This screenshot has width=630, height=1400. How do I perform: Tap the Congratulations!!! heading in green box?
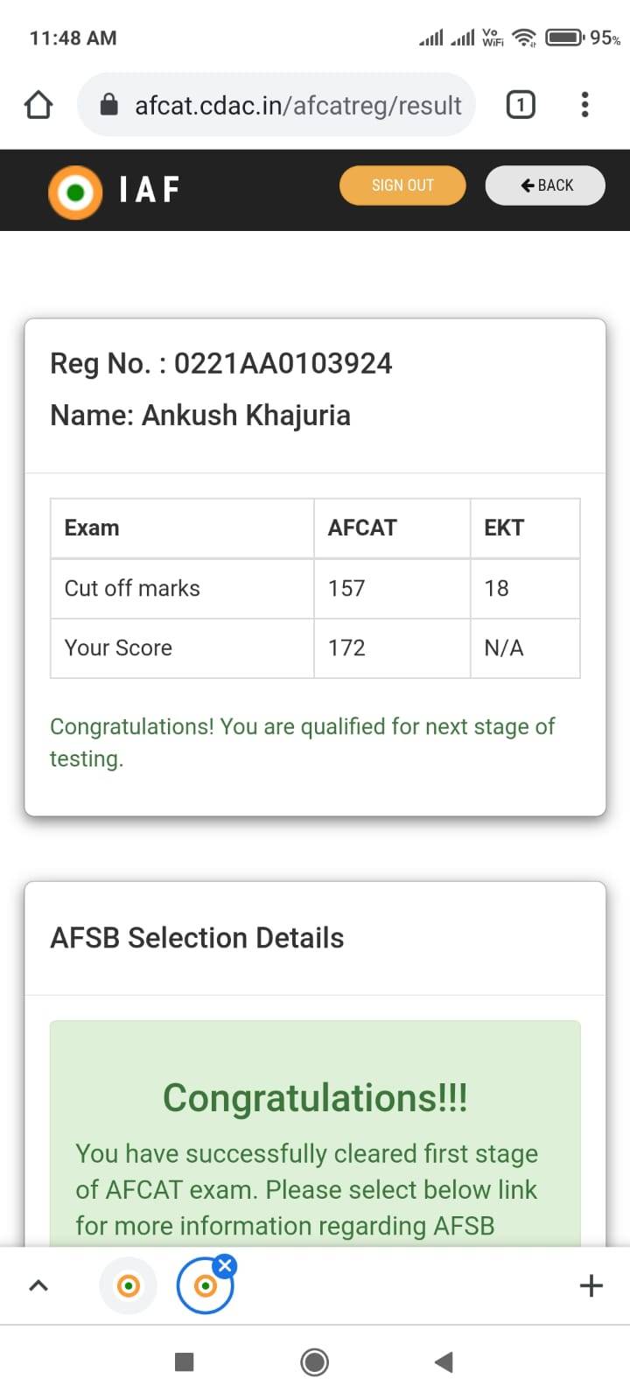[x=315, y=1098]
